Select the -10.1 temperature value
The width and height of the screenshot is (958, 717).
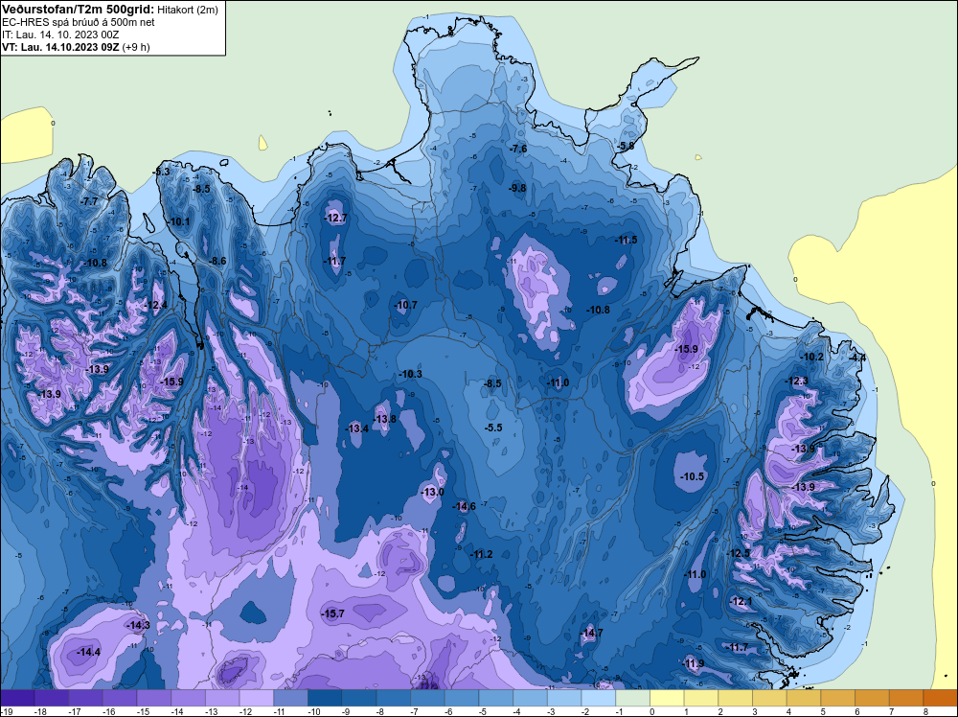tap(179, 221)
